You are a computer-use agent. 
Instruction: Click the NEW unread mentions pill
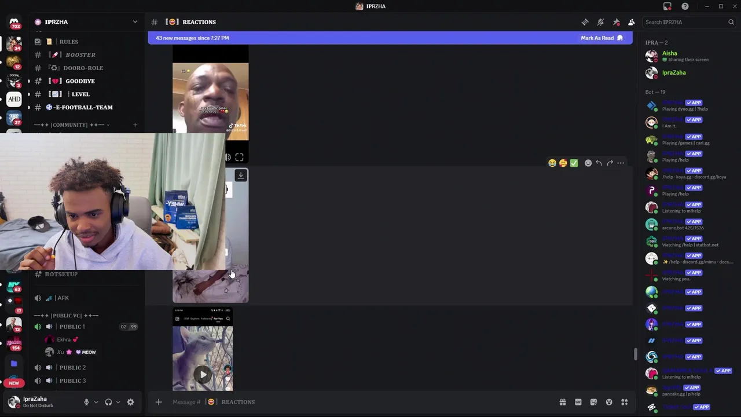click(x=14, y=383)
